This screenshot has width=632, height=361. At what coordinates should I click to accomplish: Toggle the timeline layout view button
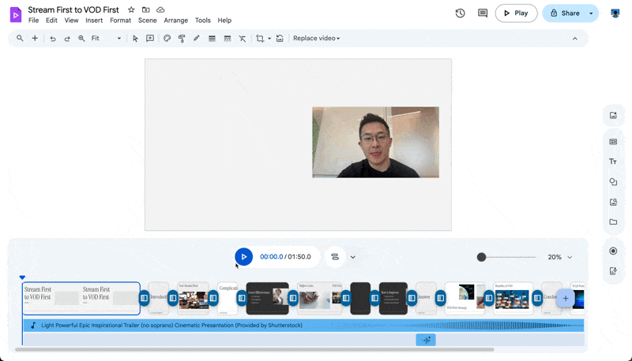(x=335, y=257)
